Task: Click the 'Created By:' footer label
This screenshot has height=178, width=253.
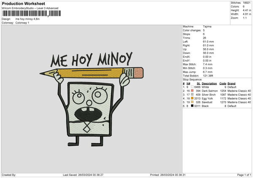Action: click(9, 175)
